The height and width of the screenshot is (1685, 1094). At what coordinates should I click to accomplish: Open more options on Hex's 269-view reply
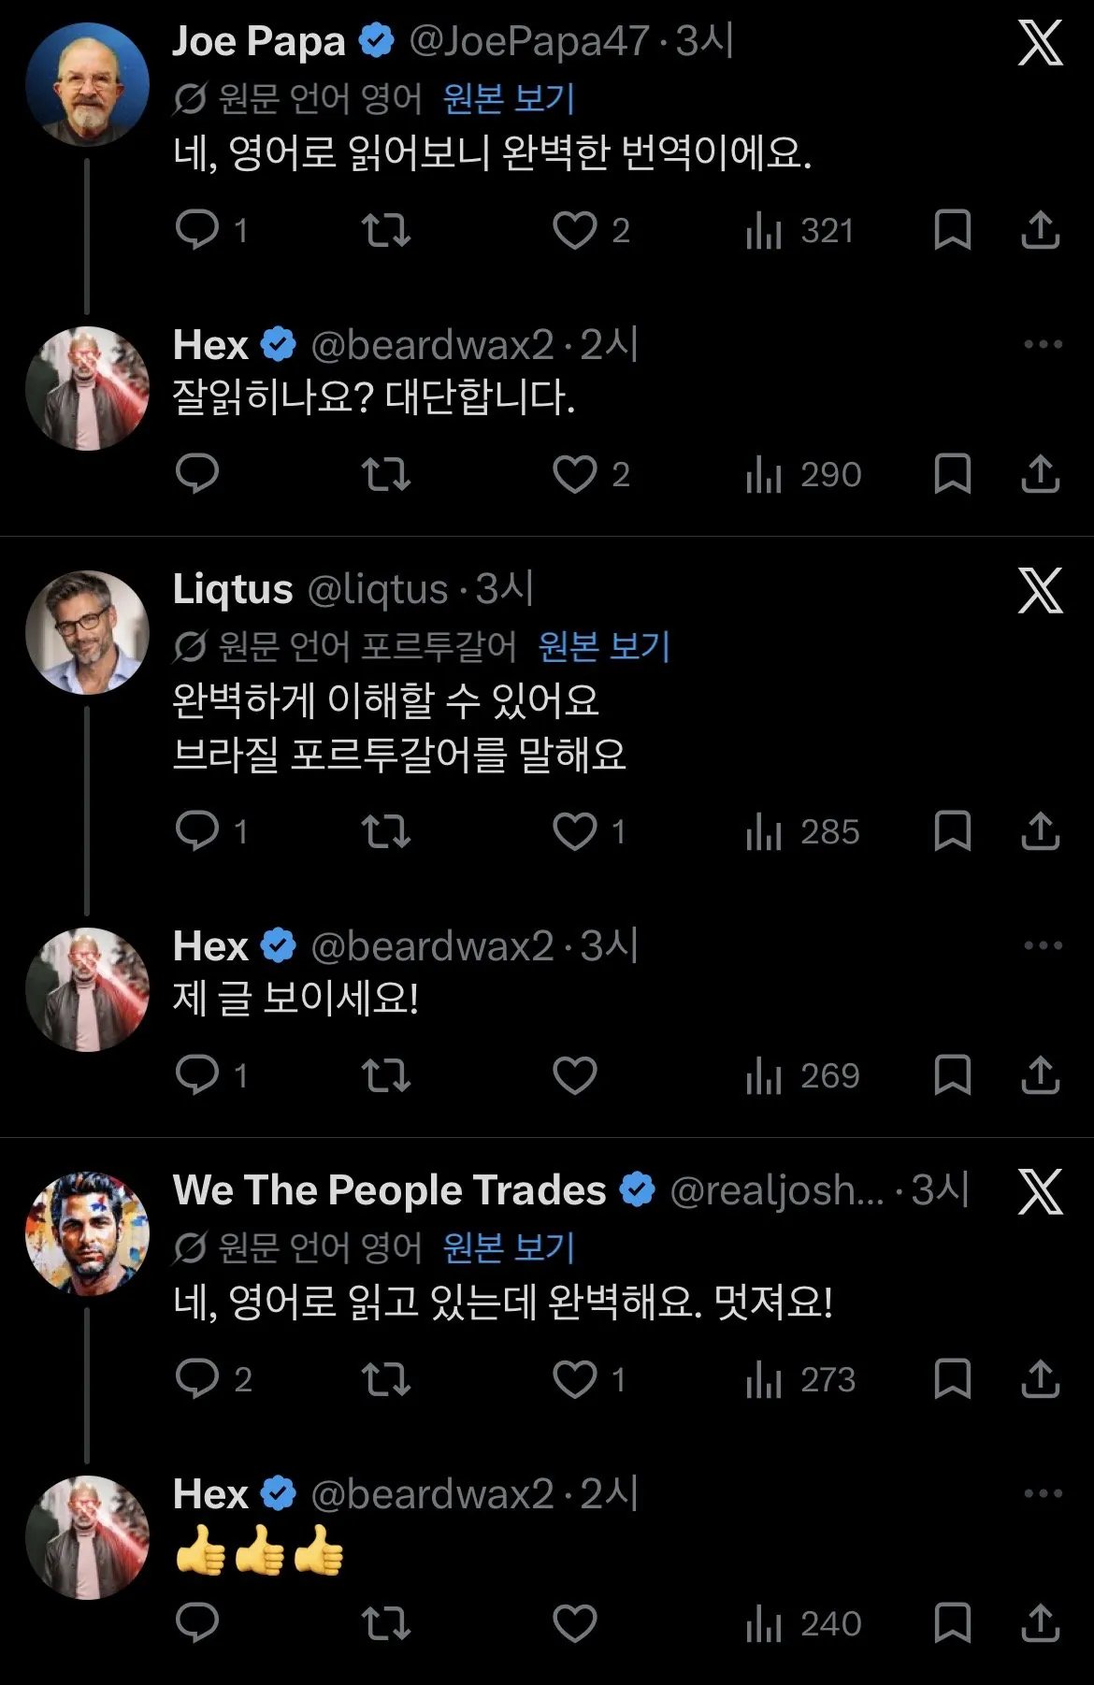pyautogui.click(x=1043, y=946)
